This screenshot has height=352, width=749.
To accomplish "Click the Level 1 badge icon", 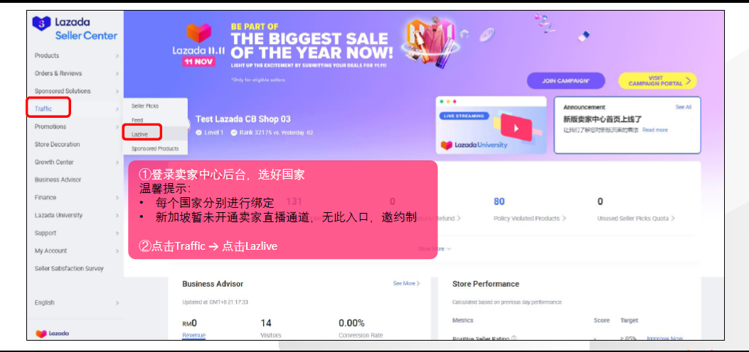I will [x=198, y=133].
